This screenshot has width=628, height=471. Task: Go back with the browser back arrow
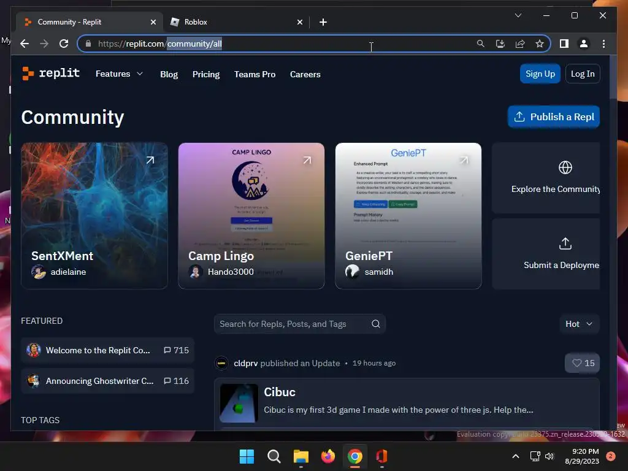pos(25,44)
